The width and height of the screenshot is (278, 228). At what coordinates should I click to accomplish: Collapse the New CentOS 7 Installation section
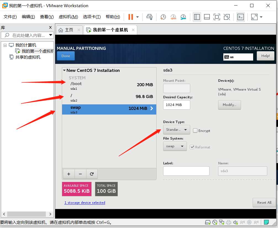coord(64,70)
